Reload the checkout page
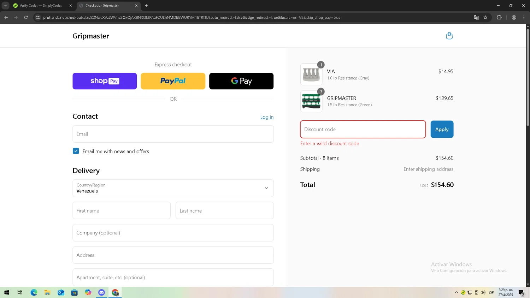Image resolution: width=530 pixels, height=298 pixels. coord(26,17)
